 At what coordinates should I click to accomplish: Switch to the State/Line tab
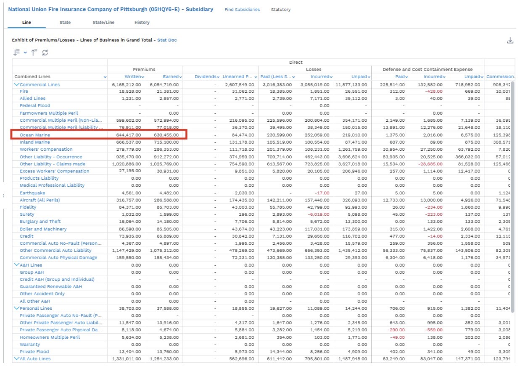coord(103,23)
